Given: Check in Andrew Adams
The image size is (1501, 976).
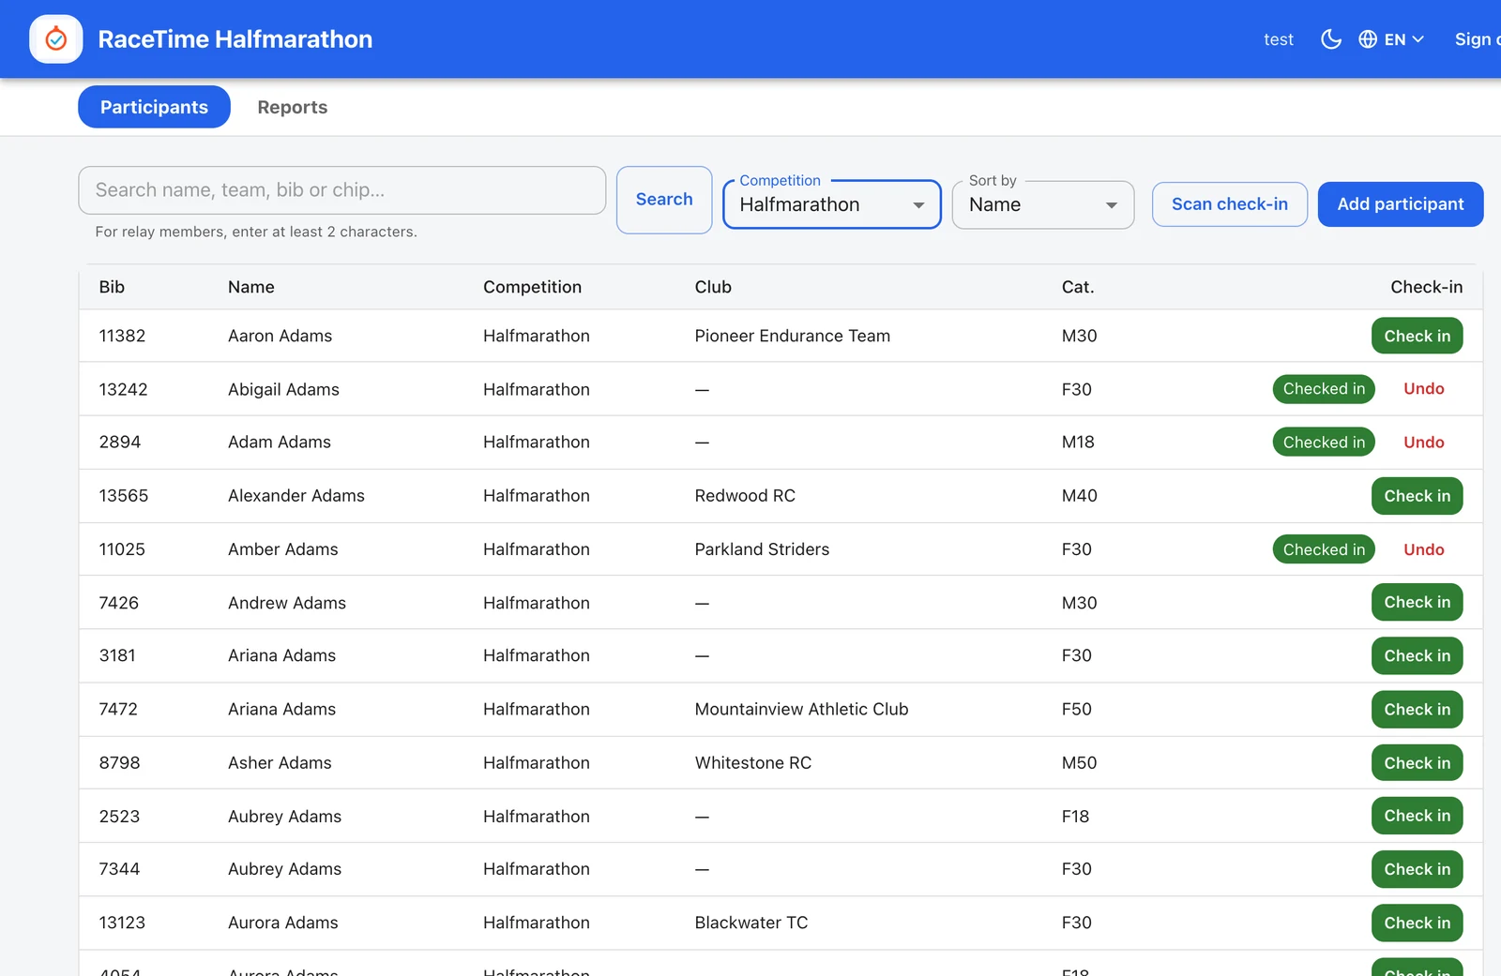Looking at the screenshot, I should (x=1417, y=602).
